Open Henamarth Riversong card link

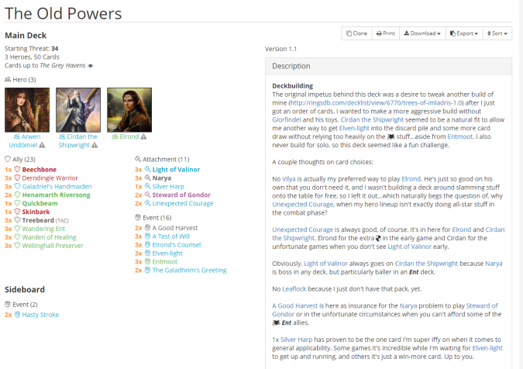[x=56, y=195]
